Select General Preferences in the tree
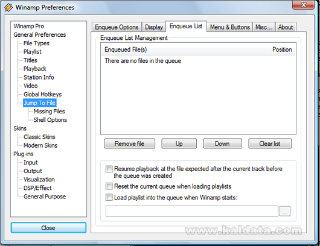Screen dimensions: 320x246 [x=40, y=34]
